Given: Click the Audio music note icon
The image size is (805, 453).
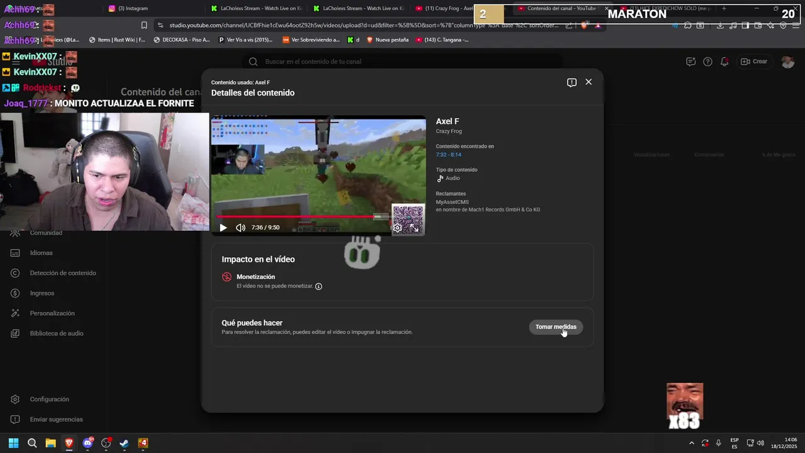Looking at the screenshot, I should click(x=440, y=178).
